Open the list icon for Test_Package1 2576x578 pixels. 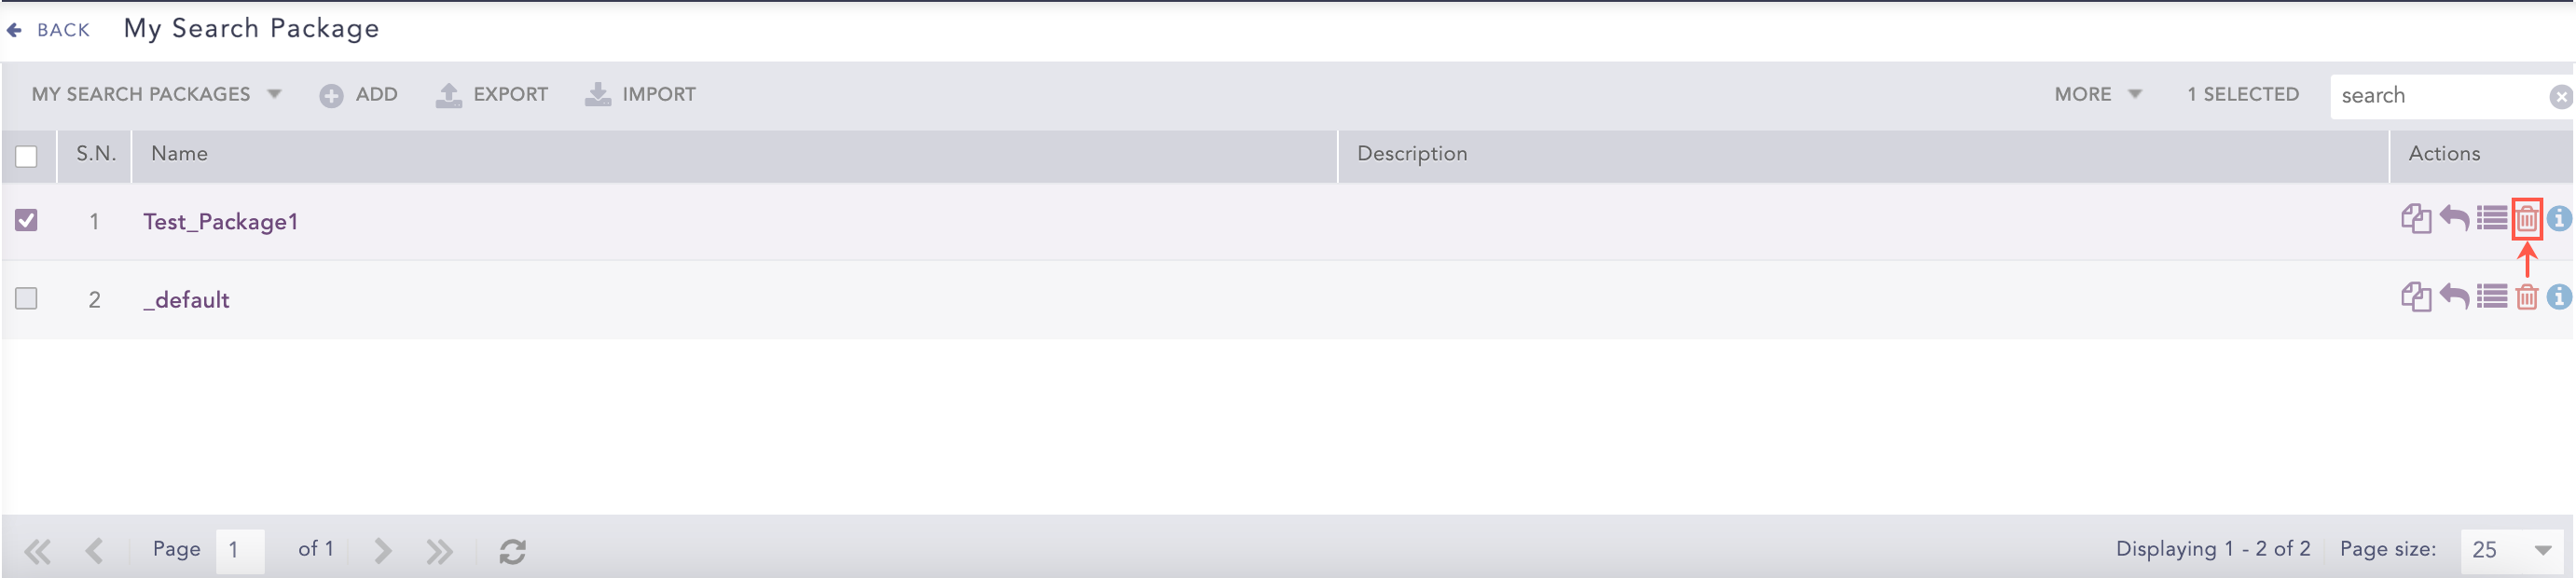[x=2491, y=218]
